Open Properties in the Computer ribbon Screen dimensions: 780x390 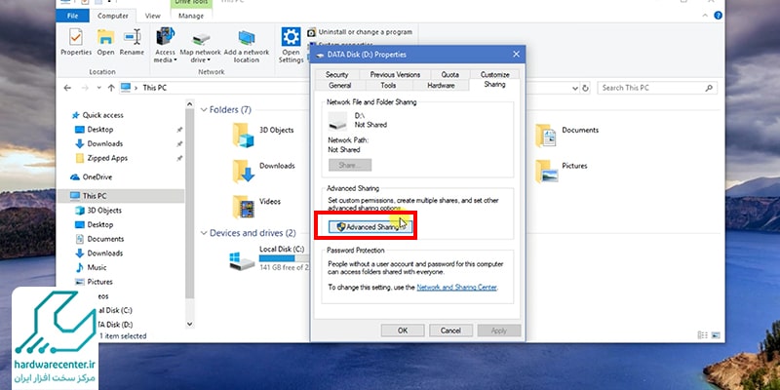[76, 42]
